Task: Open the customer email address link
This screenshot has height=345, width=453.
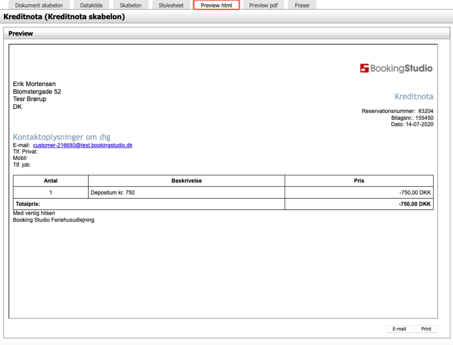Action: (x=83, y=145)
